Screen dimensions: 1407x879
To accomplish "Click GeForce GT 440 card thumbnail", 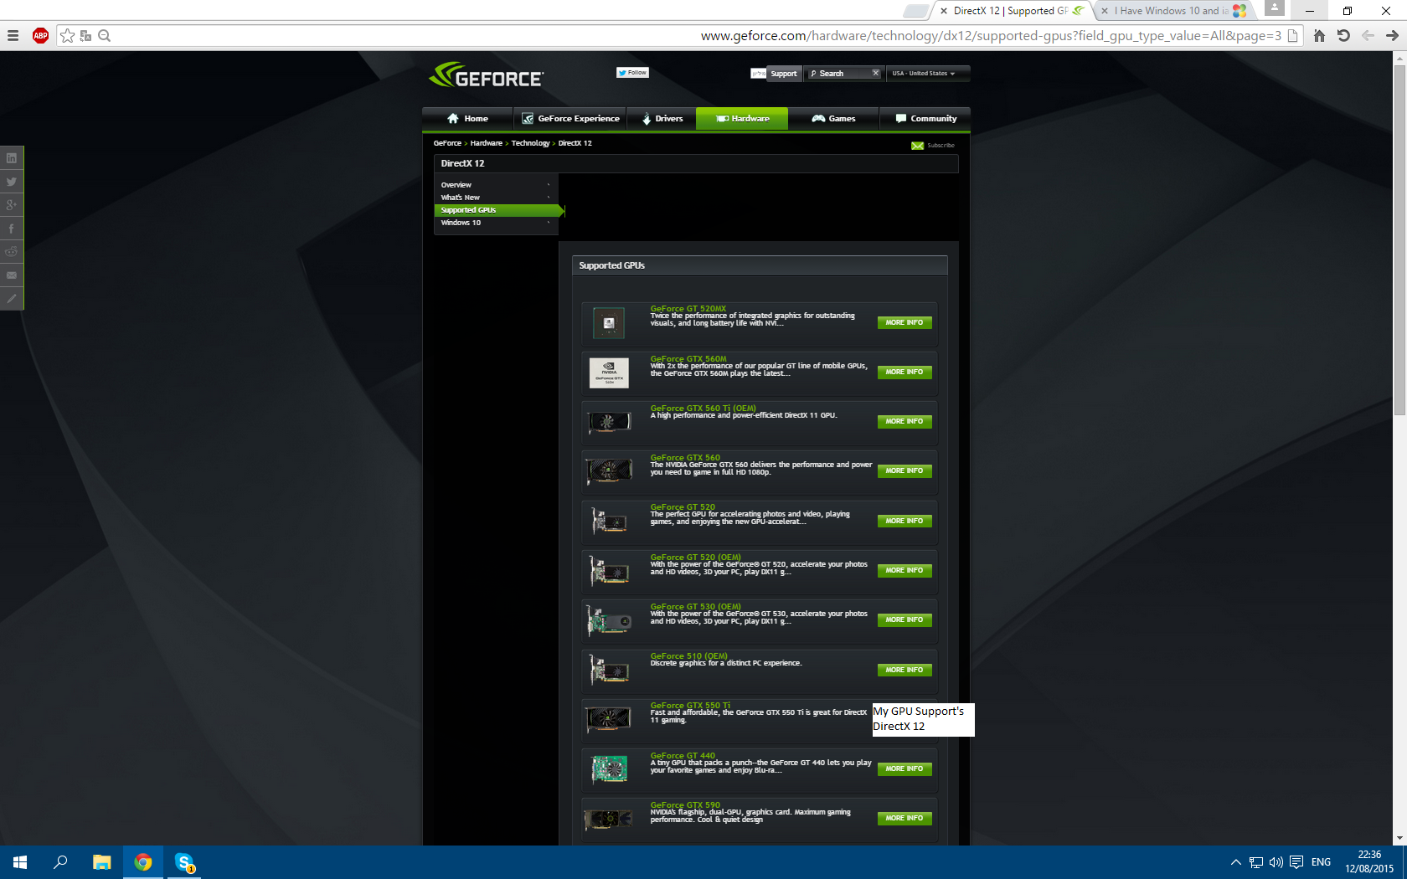I will pos(609,769).
